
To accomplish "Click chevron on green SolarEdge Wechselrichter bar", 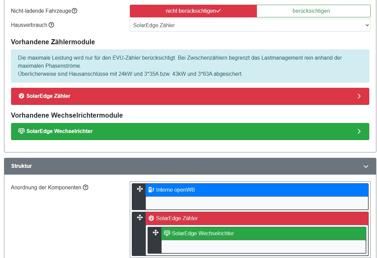I will point(359,131).
